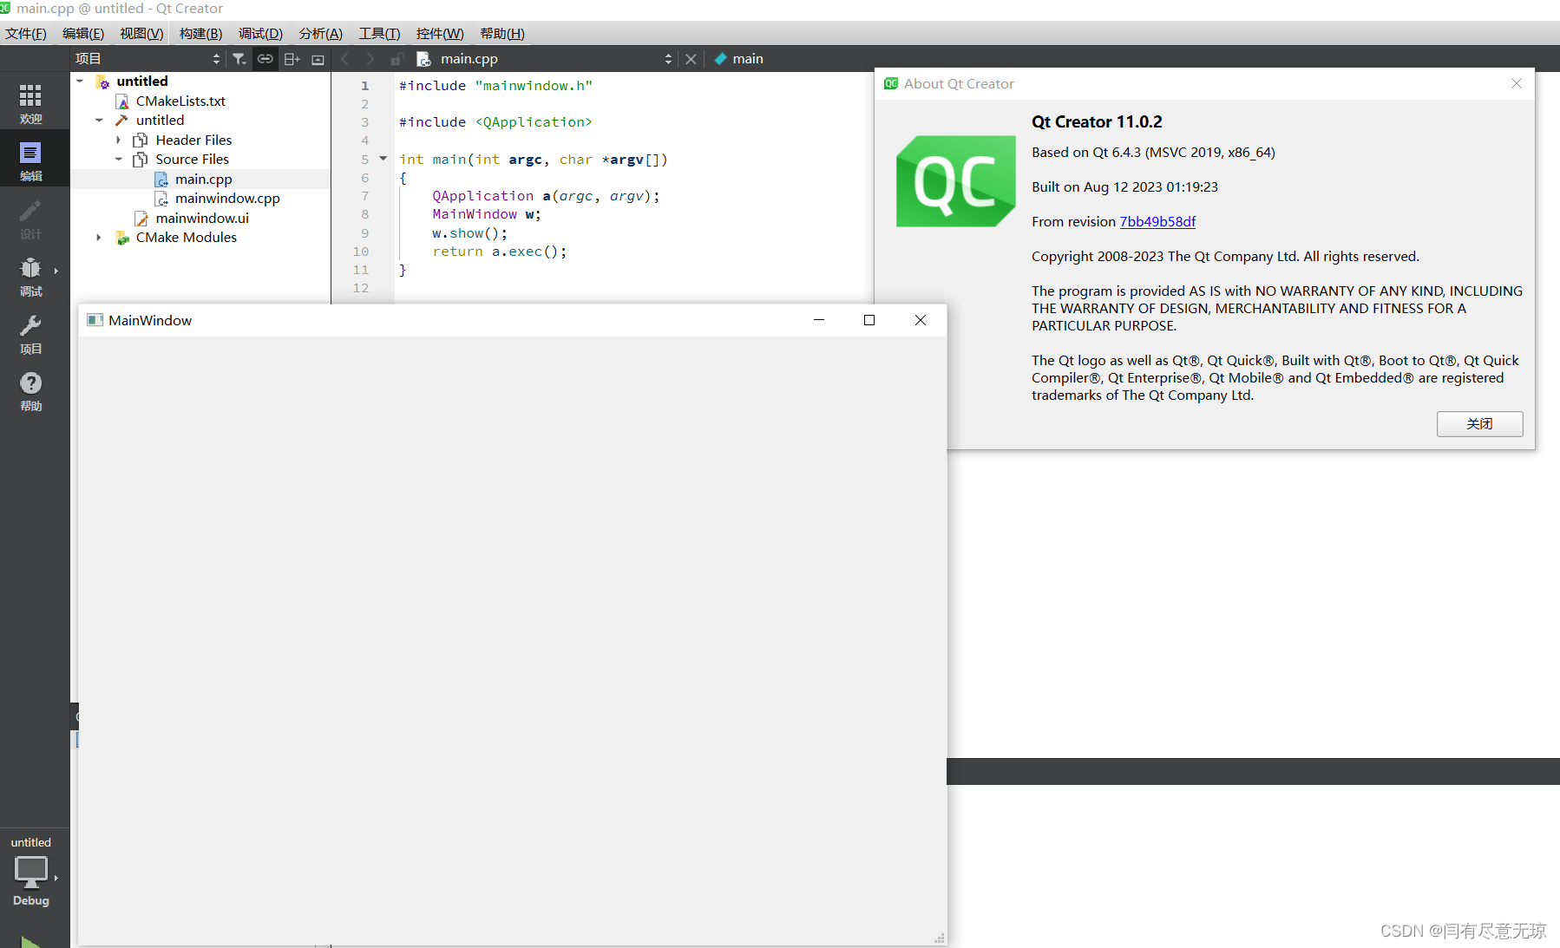Click the 关闭 button in About dialog
The height and width of the screenshot is (948, 1560).
[1479, 424]
